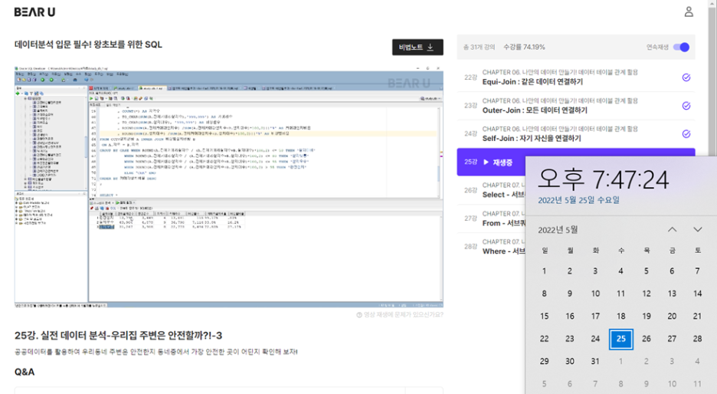Open lecture 22 Equi-Join : 같은 데이터 연결하기
The image size is (717, 394).
tap(576, 77)
